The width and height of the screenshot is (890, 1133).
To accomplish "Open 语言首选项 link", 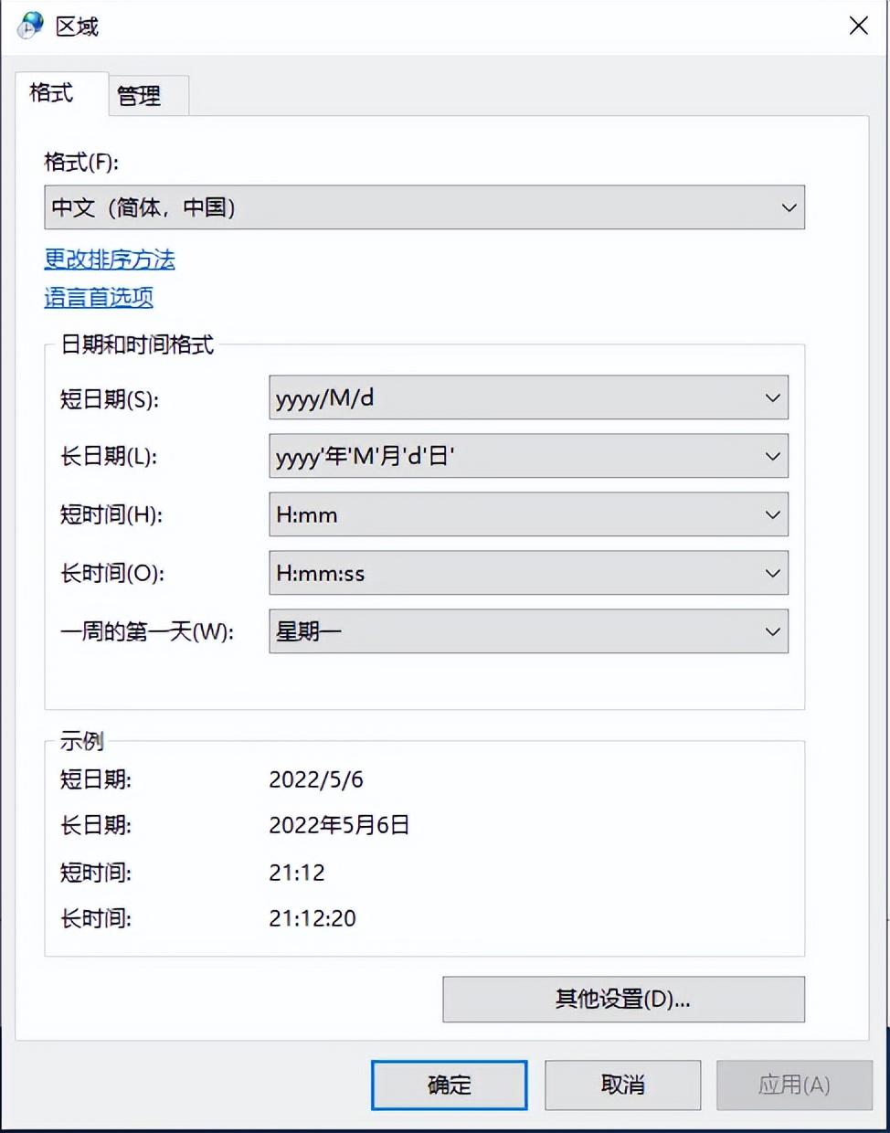I will [x=98, y=298].
